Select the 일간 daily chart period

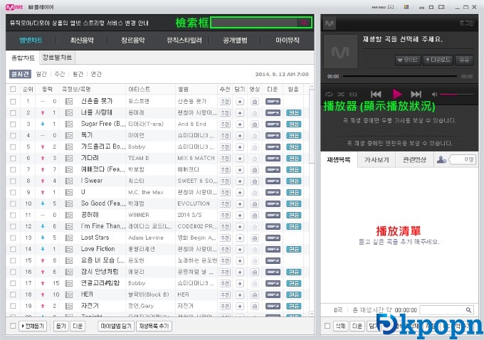coord(41,74)
